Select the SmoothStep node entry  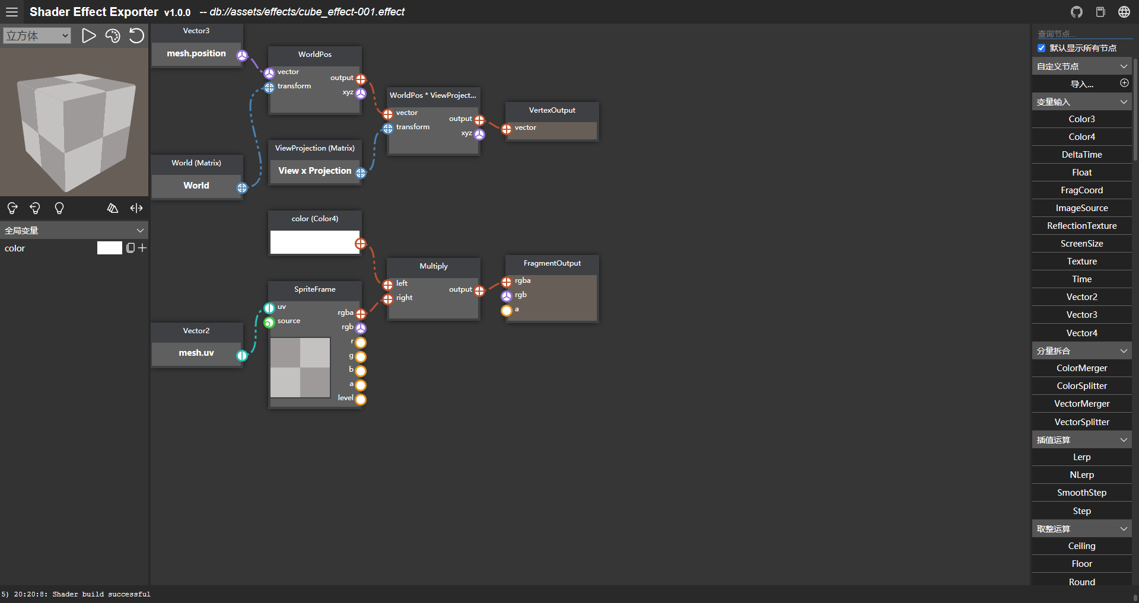[1081, 493]
